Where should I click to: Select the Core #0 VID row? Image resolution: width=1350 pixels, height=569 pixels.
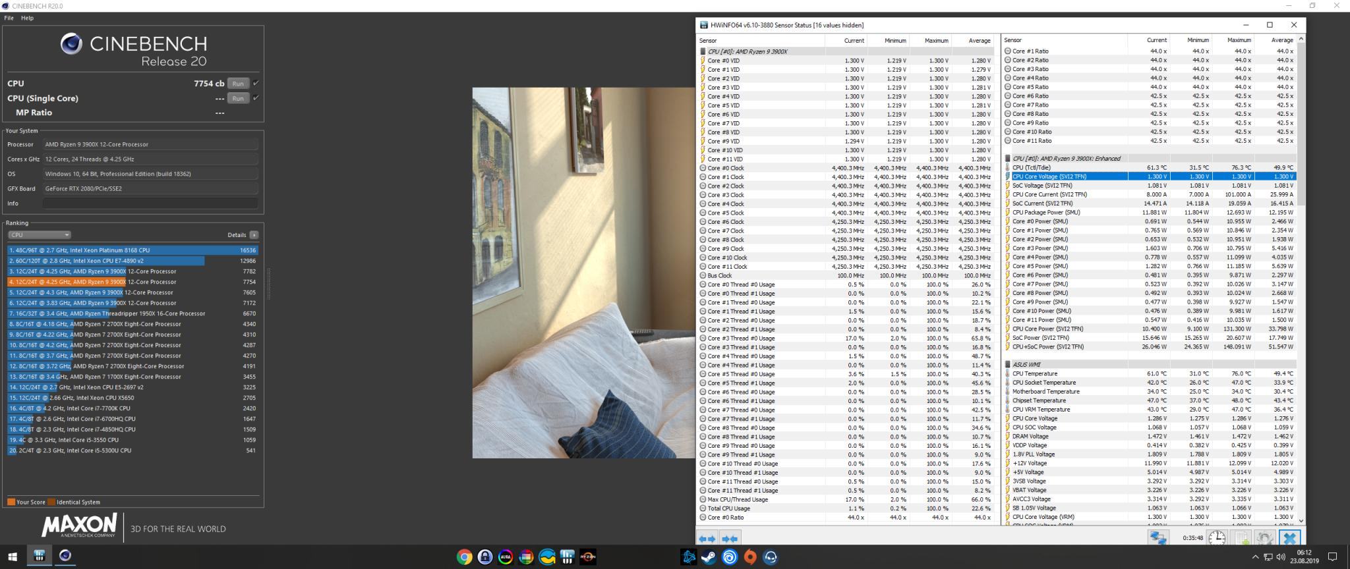[846, 61]
